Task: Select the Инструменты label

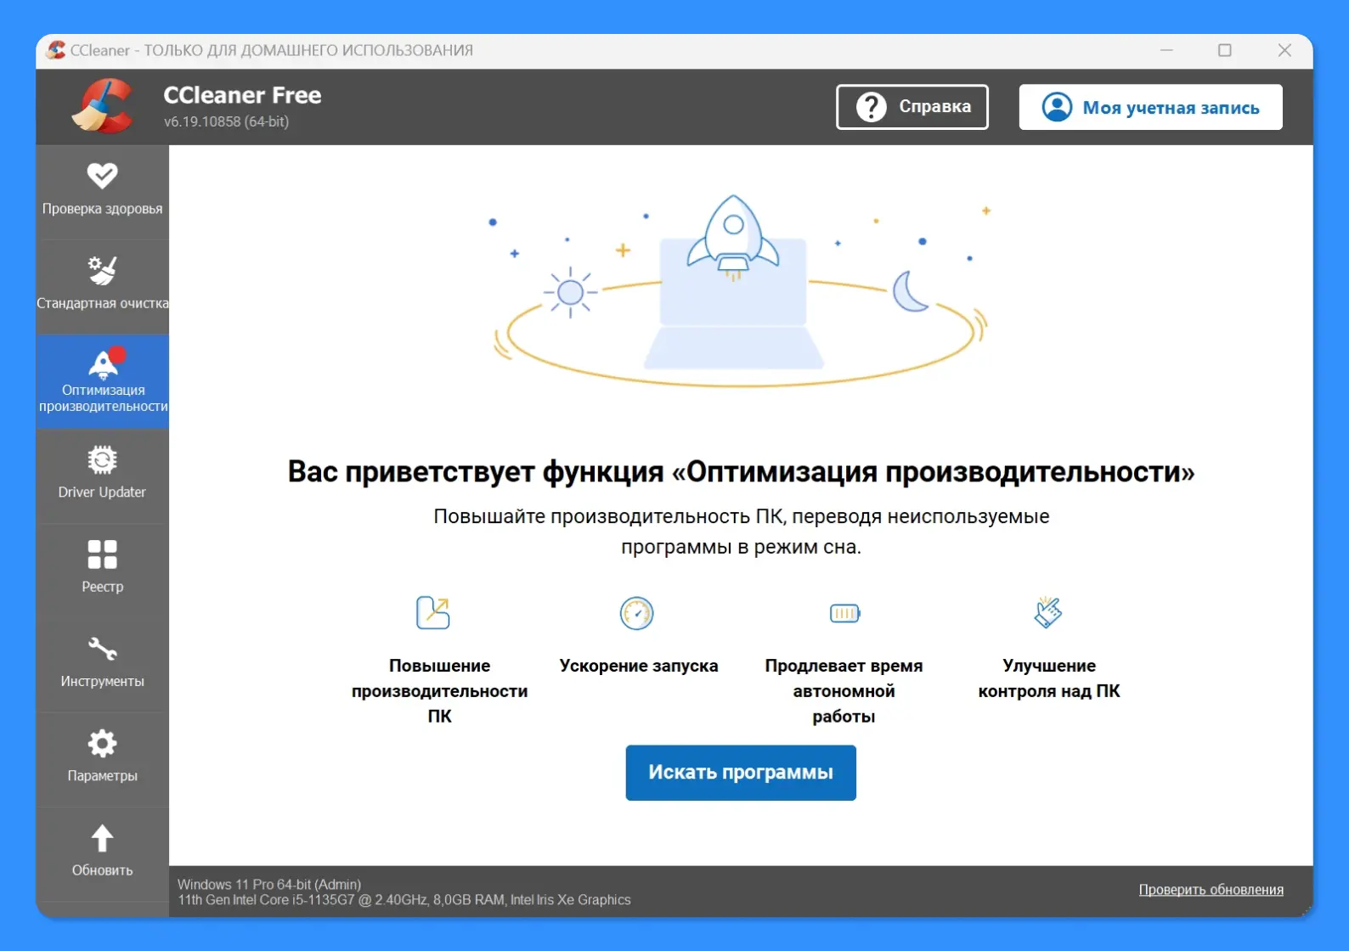Action: (x=102, y=681)
